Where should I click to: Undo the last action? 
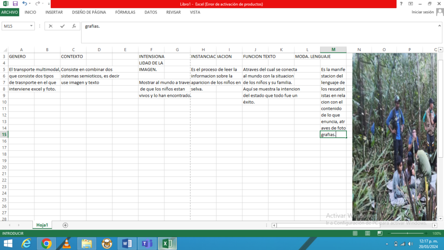[24, 4]
